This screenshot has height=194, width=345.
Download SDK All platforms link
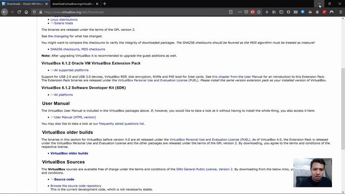click(64, 95)
